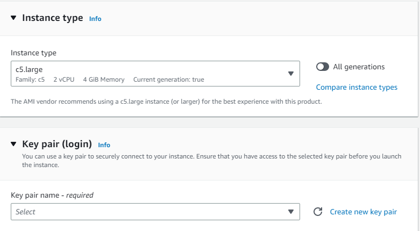Click the Instance type section heading

coord(53,18)
